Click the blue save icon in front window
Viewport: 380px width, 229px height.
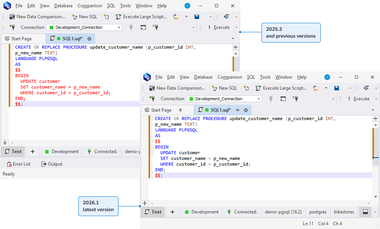coord(337,88)
